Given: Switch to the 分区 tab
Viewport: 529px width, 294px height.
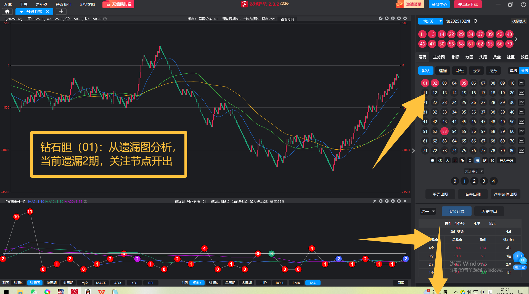Looking at the screenshot, I should (469, 57).
